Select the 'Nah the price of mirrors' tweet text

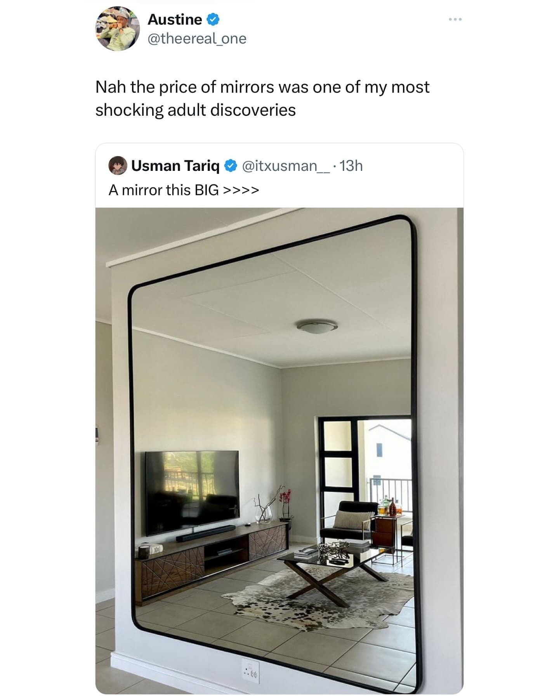click(x=262, y=98)
